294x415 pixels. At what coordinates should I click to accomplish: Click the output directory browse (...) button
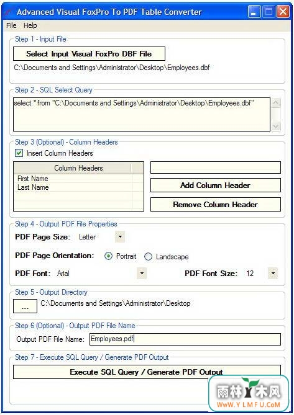point(25,306)
